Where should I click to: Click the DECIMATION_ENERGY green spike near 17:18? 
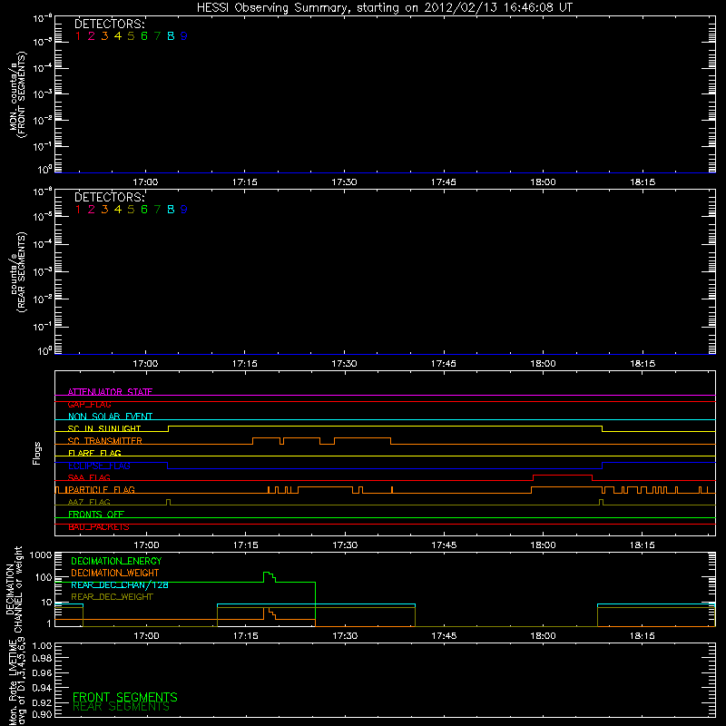(269, 576)
